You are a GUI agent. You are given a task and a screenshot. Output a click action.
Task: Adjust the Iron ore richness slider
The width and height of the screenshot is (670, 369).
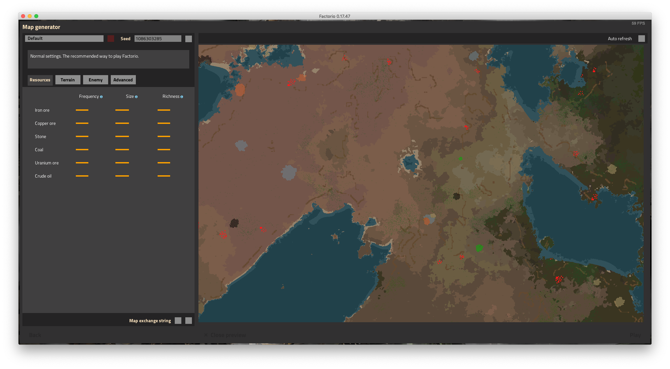coord(164,110)
